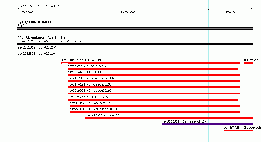Click the left arrow of the ruler
This screenshot has height=142, width=261.
point(18,9)
